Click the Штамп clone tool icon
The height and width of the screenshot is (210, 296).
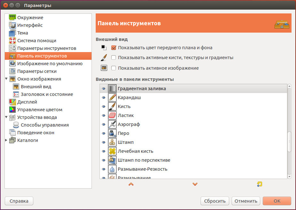112,142
